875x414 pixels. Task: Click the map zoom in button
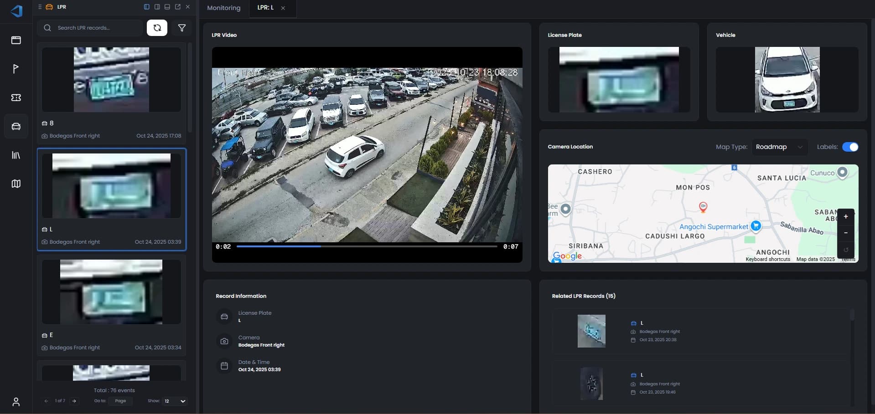pos(846,216)
